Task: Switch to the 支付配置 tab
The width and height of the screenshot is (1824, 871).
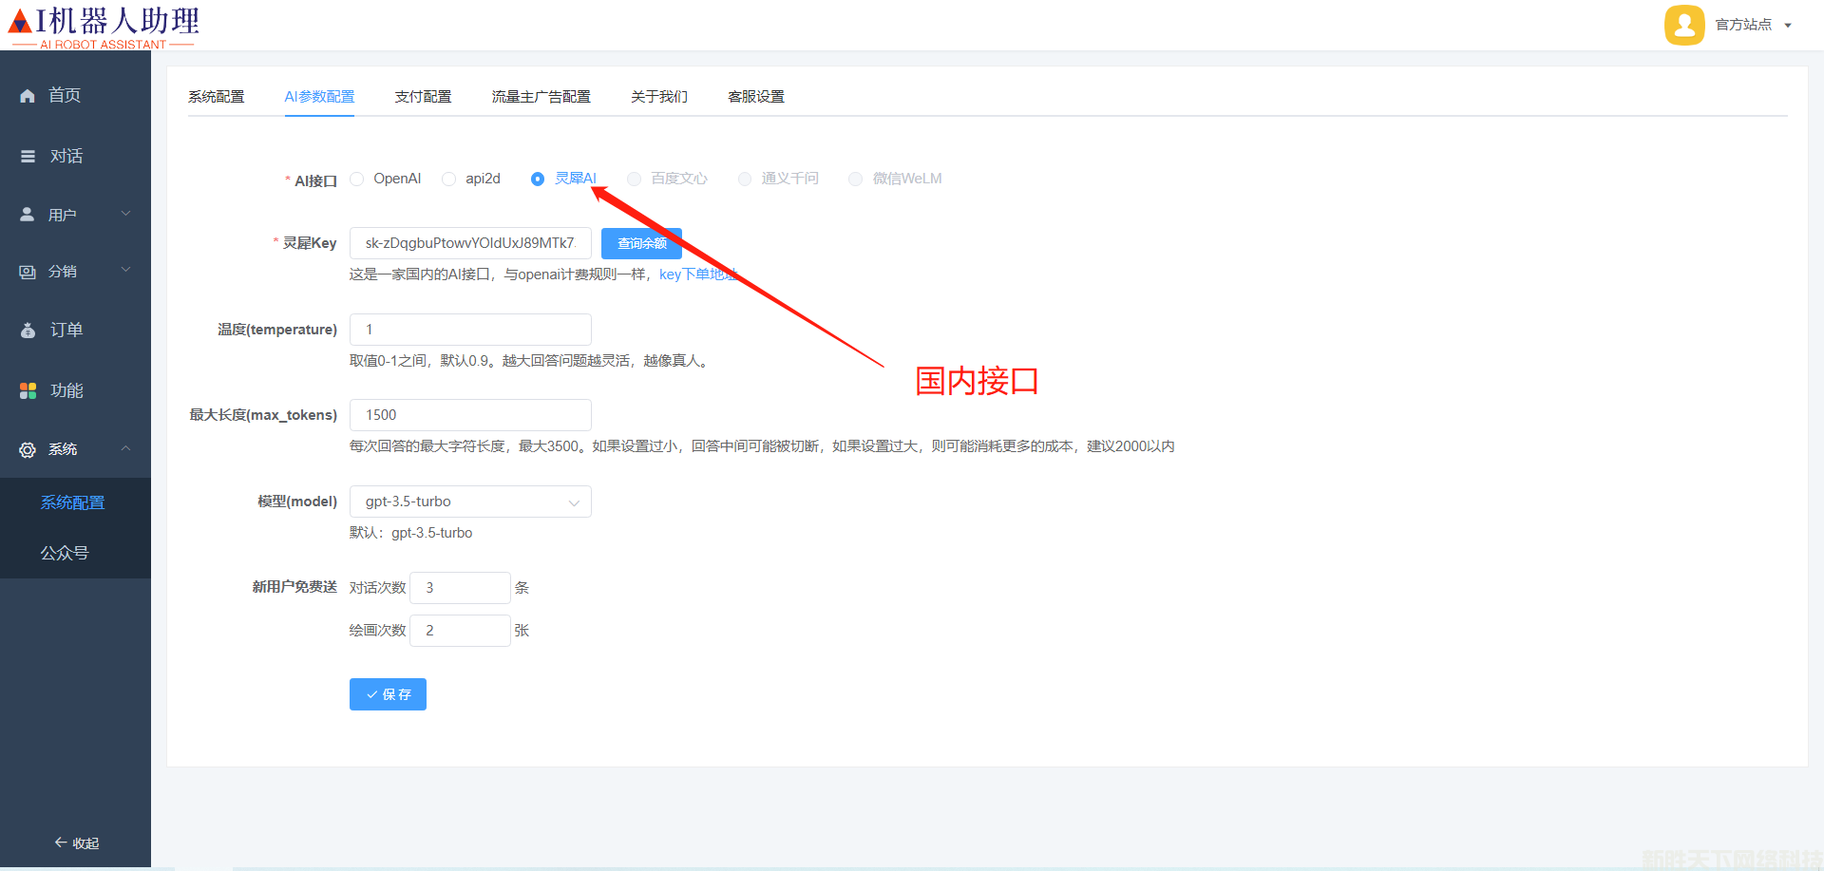Action: [423, 97]
